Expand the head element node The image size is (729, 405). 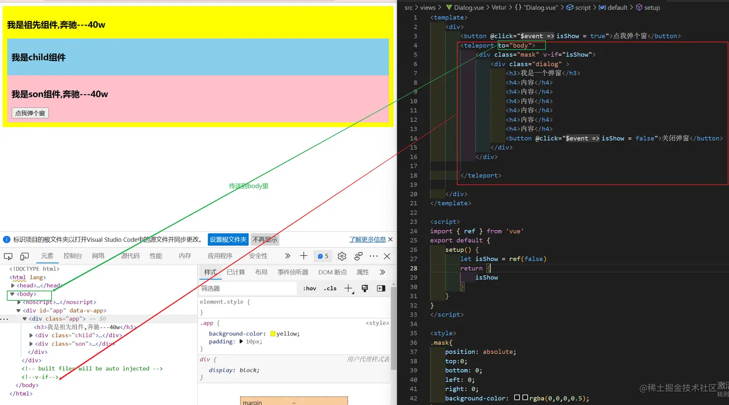pyautogui.click(x=13, y=286)
